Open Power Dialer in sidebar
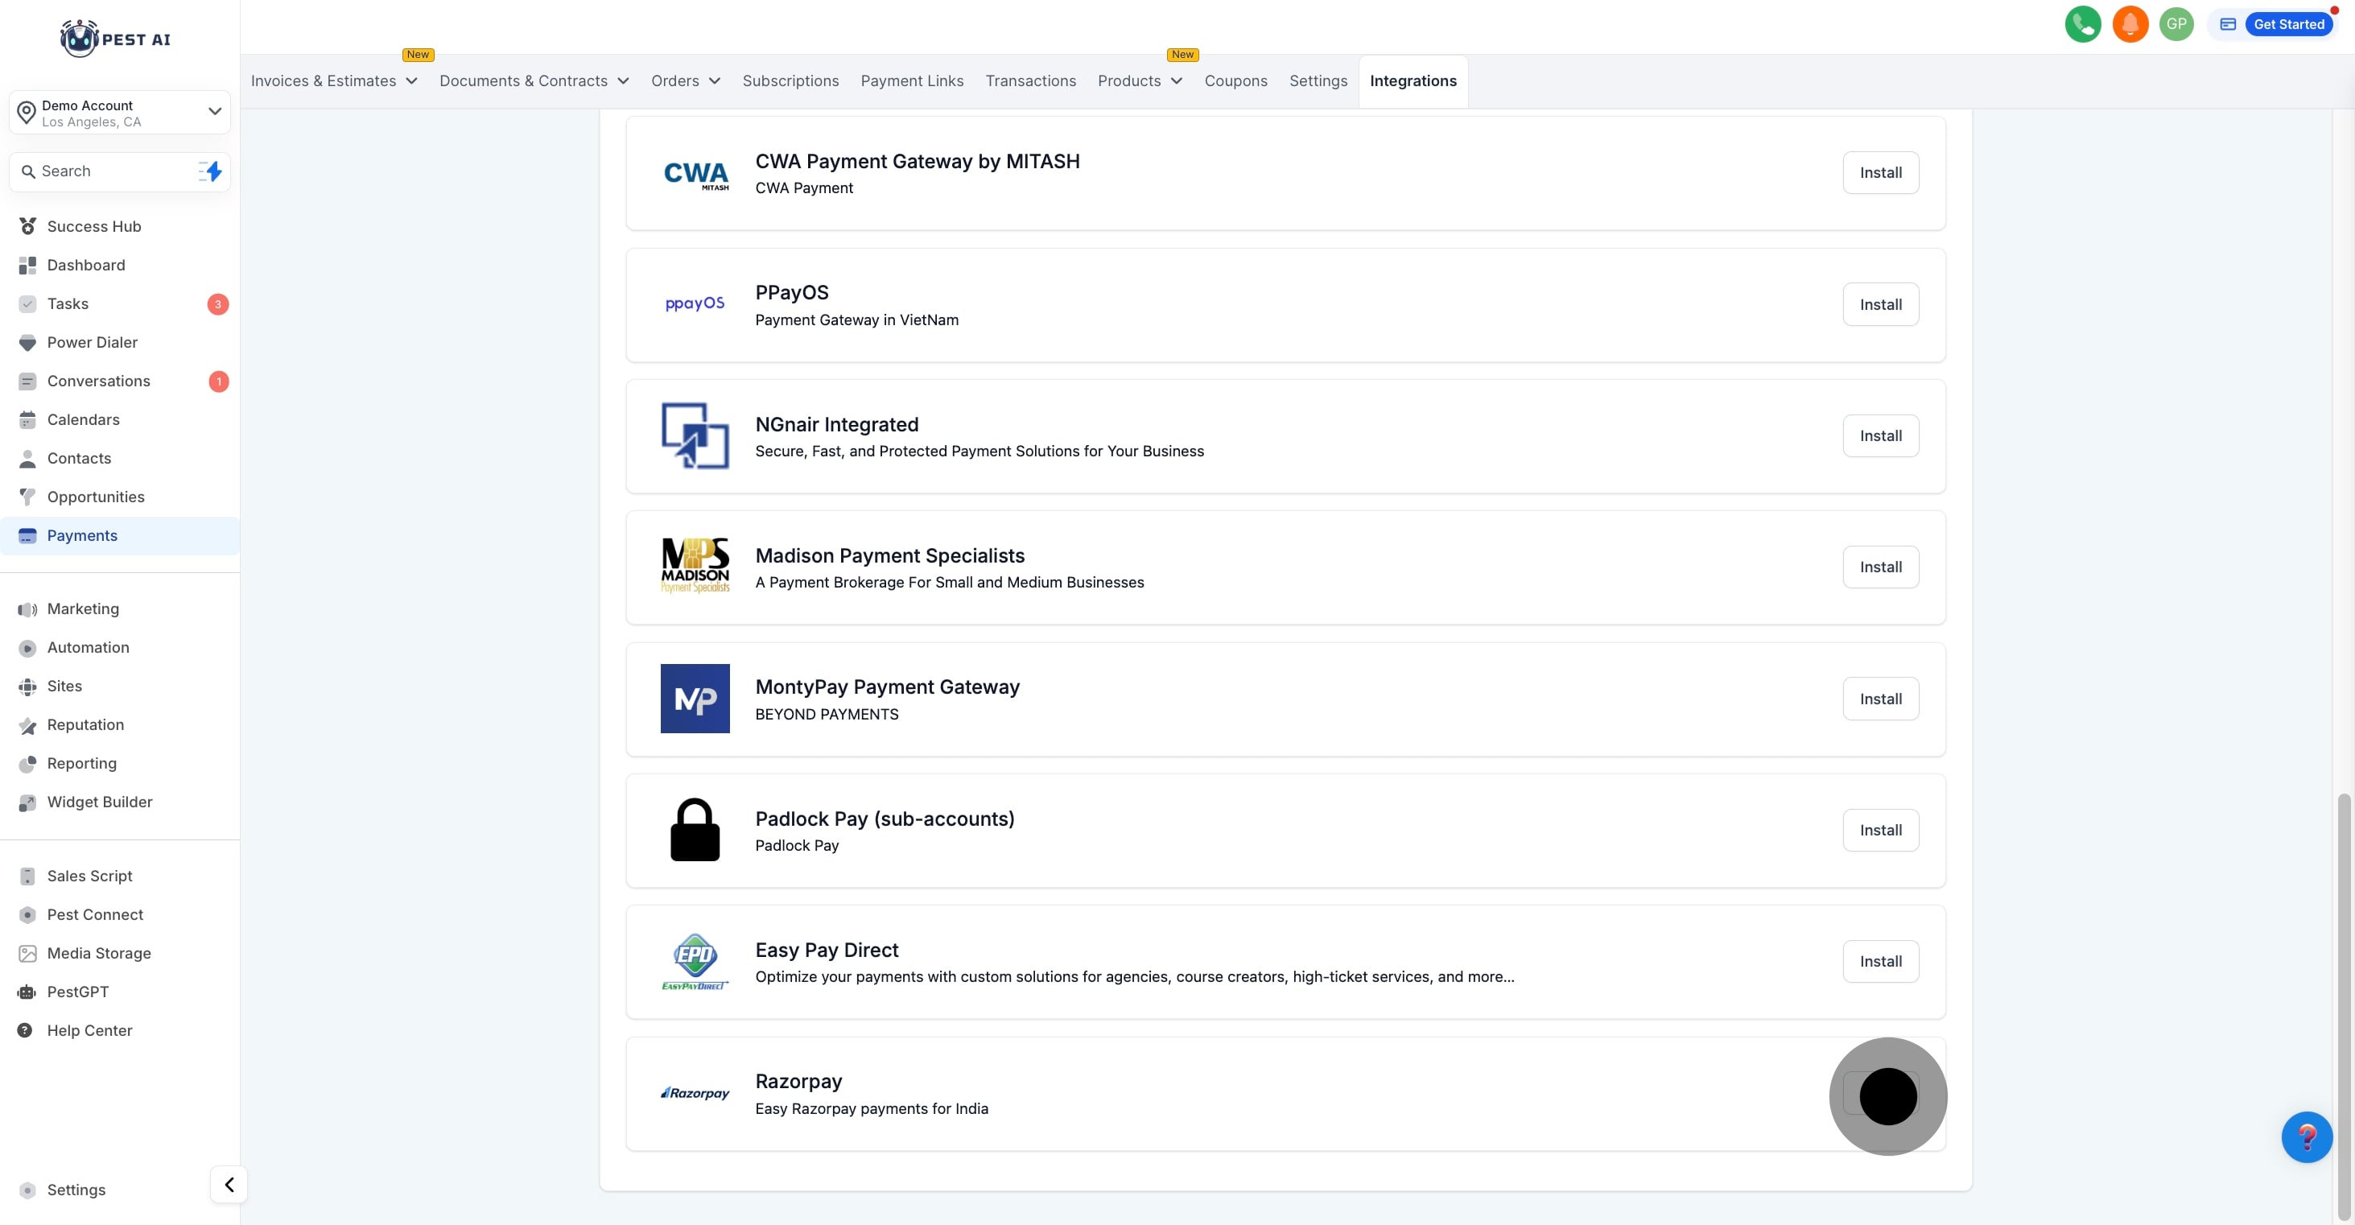Viewport: 2355px width, 1225px height. point(93,342)
